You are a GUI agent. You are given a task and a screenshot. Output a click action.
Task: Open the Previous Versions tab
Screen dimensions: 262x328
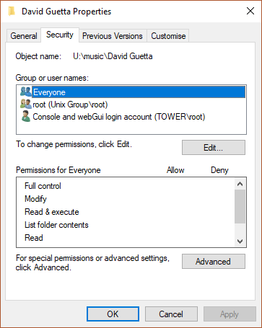tap(113, 36)
